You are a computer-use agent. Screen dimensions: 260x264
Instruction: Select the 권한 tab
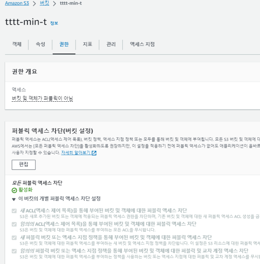[x=64, y=44]
